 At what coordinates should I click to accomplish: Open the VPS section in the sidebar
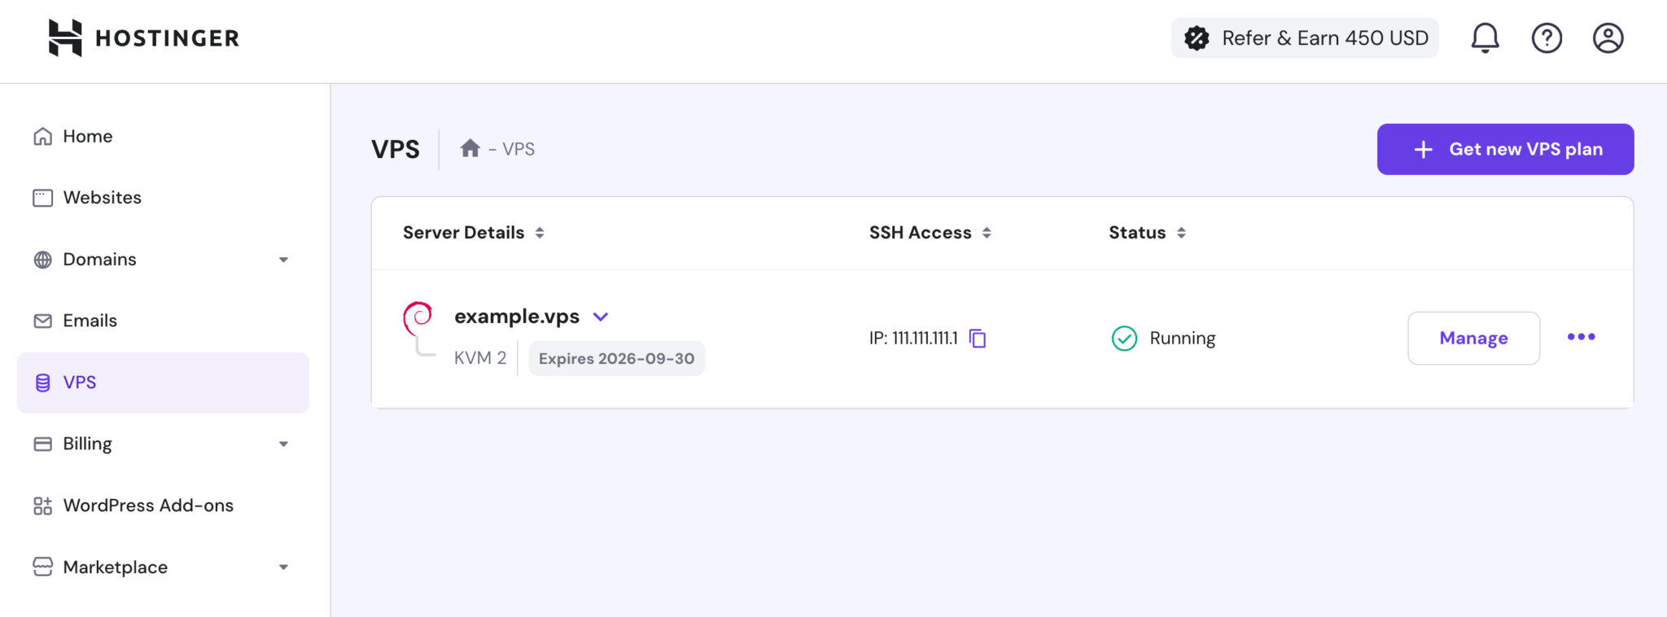pyautogui.click(x=78, y=382)
